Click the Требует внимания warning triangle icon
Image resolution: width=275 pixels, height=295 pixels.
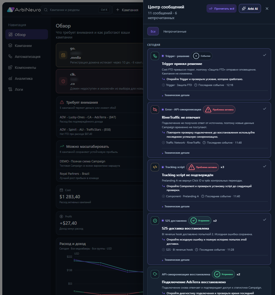coord(62,102)
